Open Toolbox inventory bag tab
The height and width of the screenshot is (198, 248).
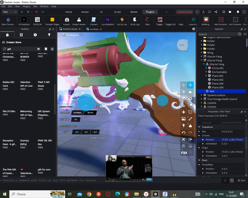pyautogui.click(x=7, y=35)
